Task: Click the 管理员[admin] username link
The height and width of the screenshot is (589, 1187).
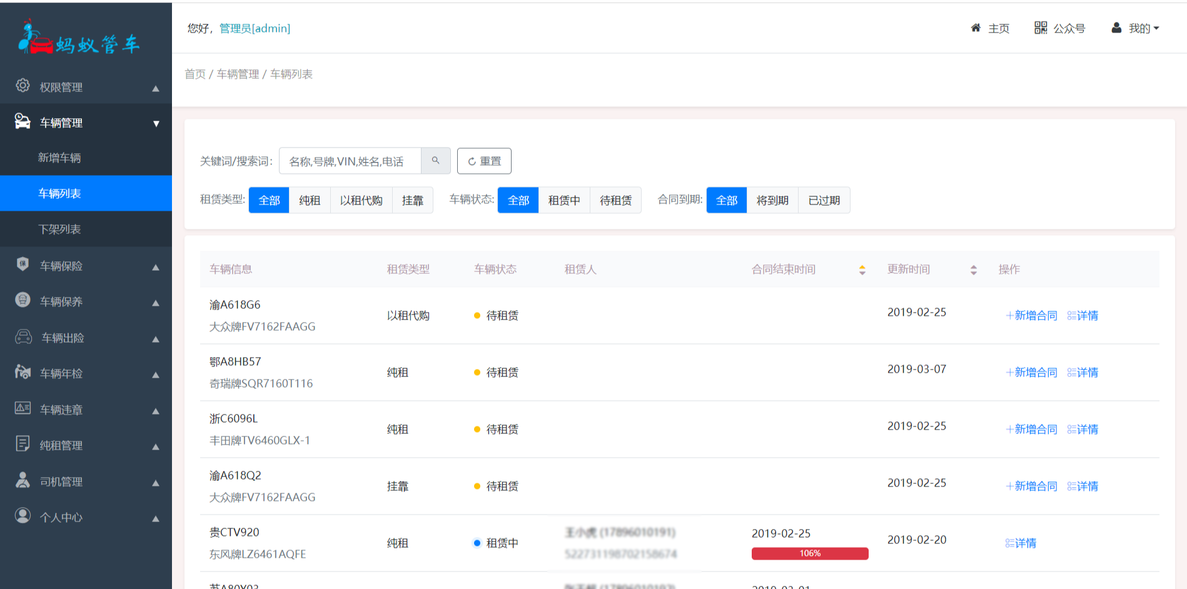Action: (x=255, y=28)
